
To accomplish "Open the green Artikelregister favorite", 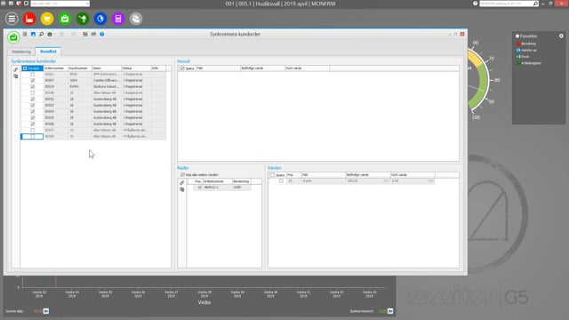I will pyautogui.click(x=528, y=63).
